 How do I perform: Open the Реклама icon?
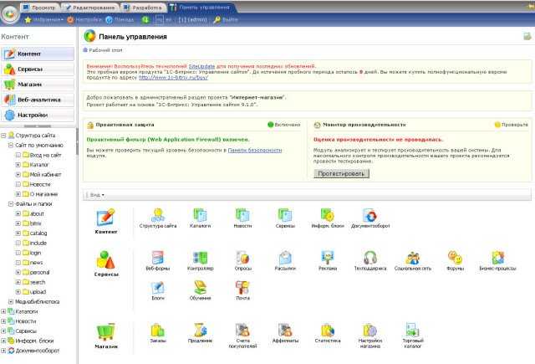click(x=328, y=261)
